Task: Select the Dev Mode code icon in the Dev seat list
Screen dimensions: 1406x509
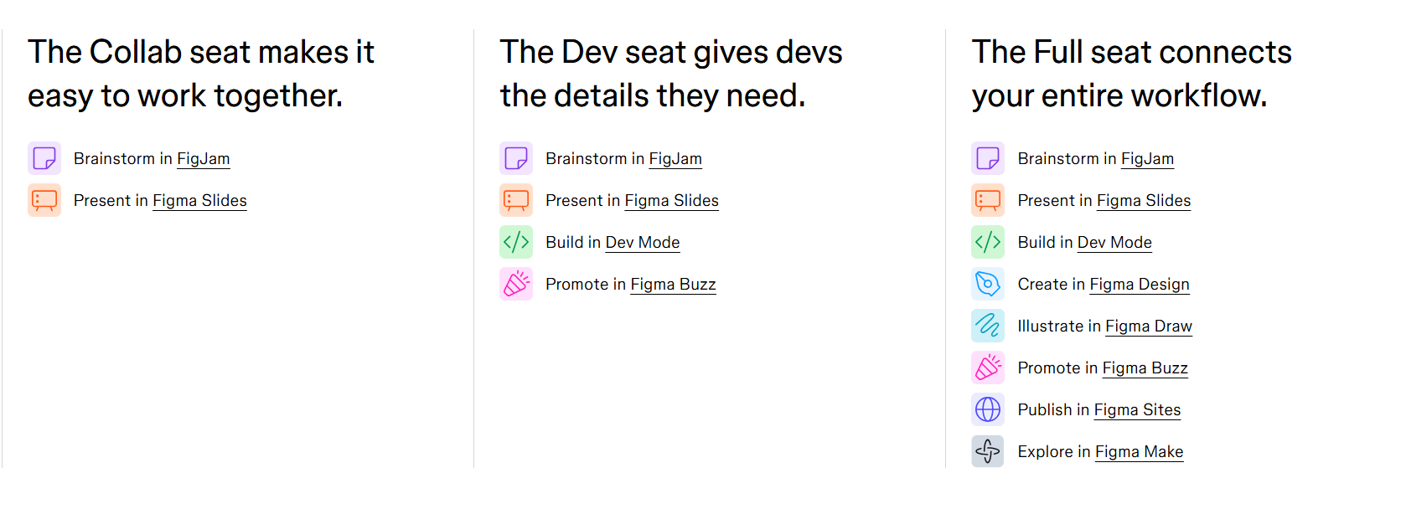Action: [516, 242]
